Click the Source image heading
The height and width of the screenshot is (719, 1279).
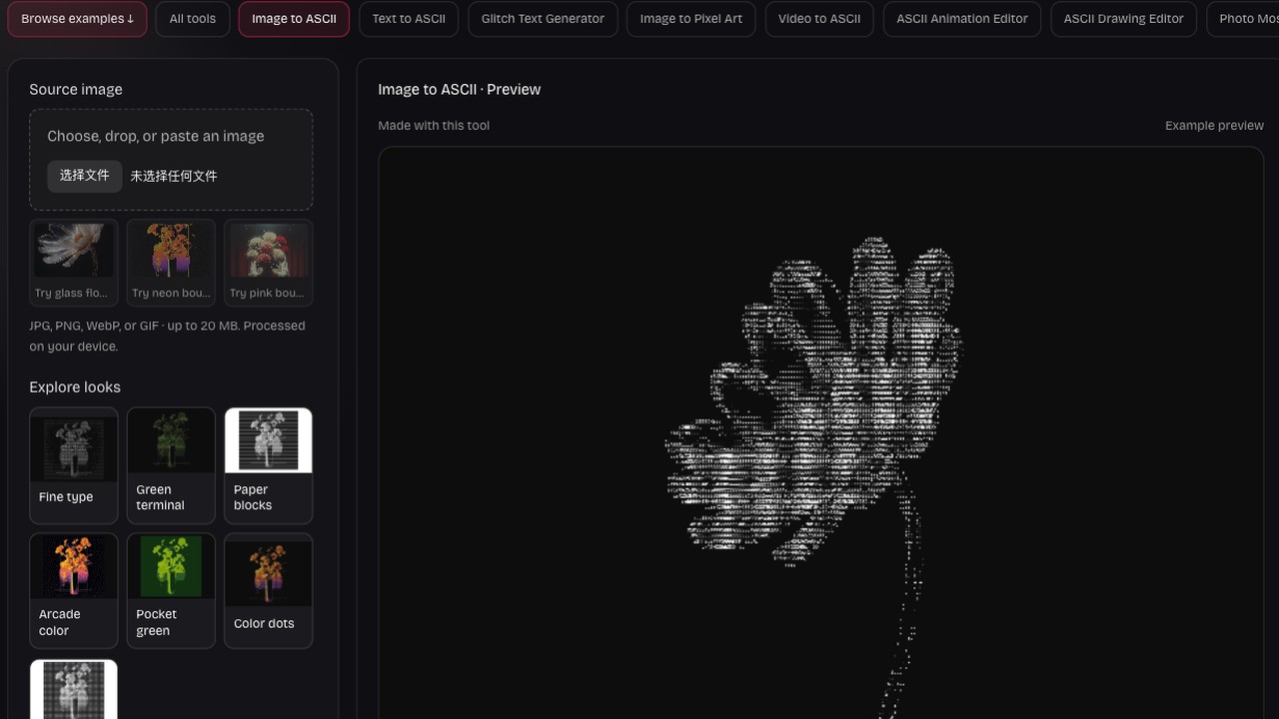(x=76, y=90)
